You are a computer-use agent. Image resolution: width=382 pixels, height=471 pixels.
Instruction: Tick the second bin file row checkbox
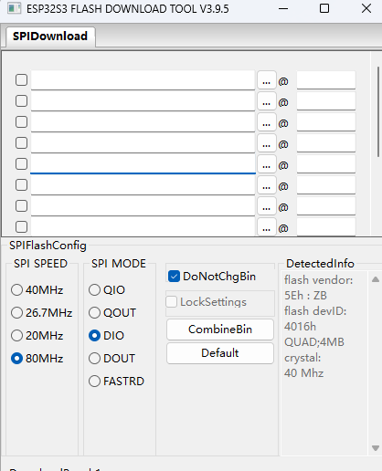pyautogui.click(x=21, y=101)
